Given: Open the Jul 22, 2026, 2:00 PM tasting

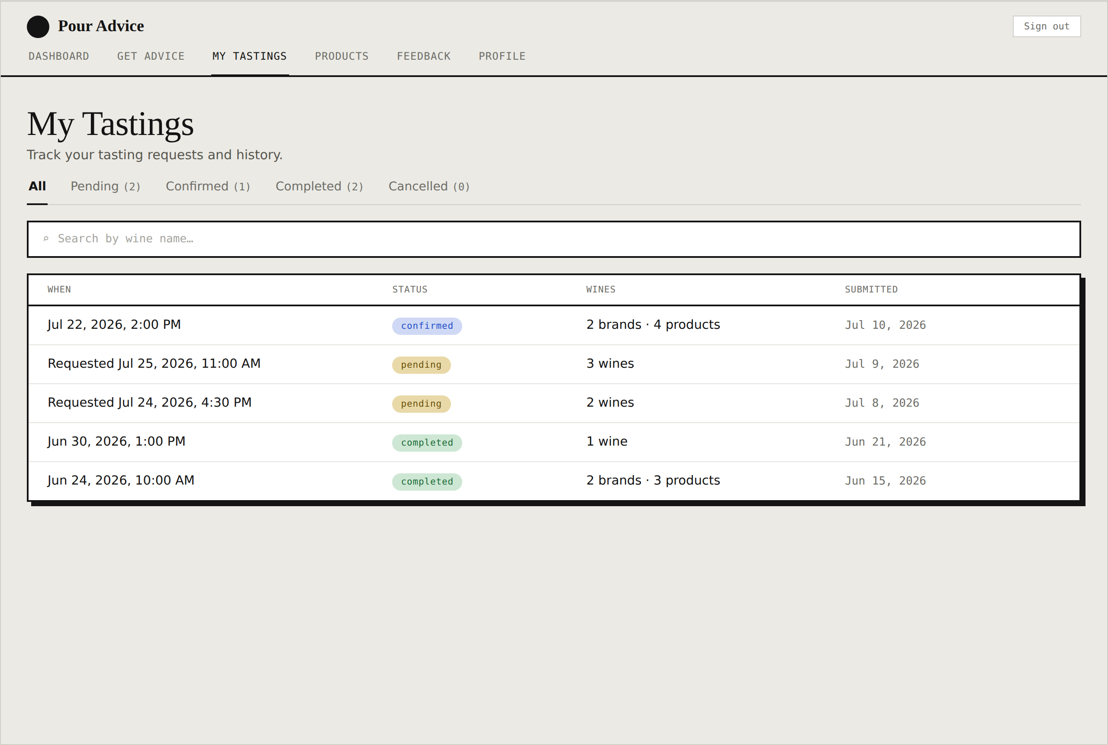Looking at the screenshot, I should [554, 325].
